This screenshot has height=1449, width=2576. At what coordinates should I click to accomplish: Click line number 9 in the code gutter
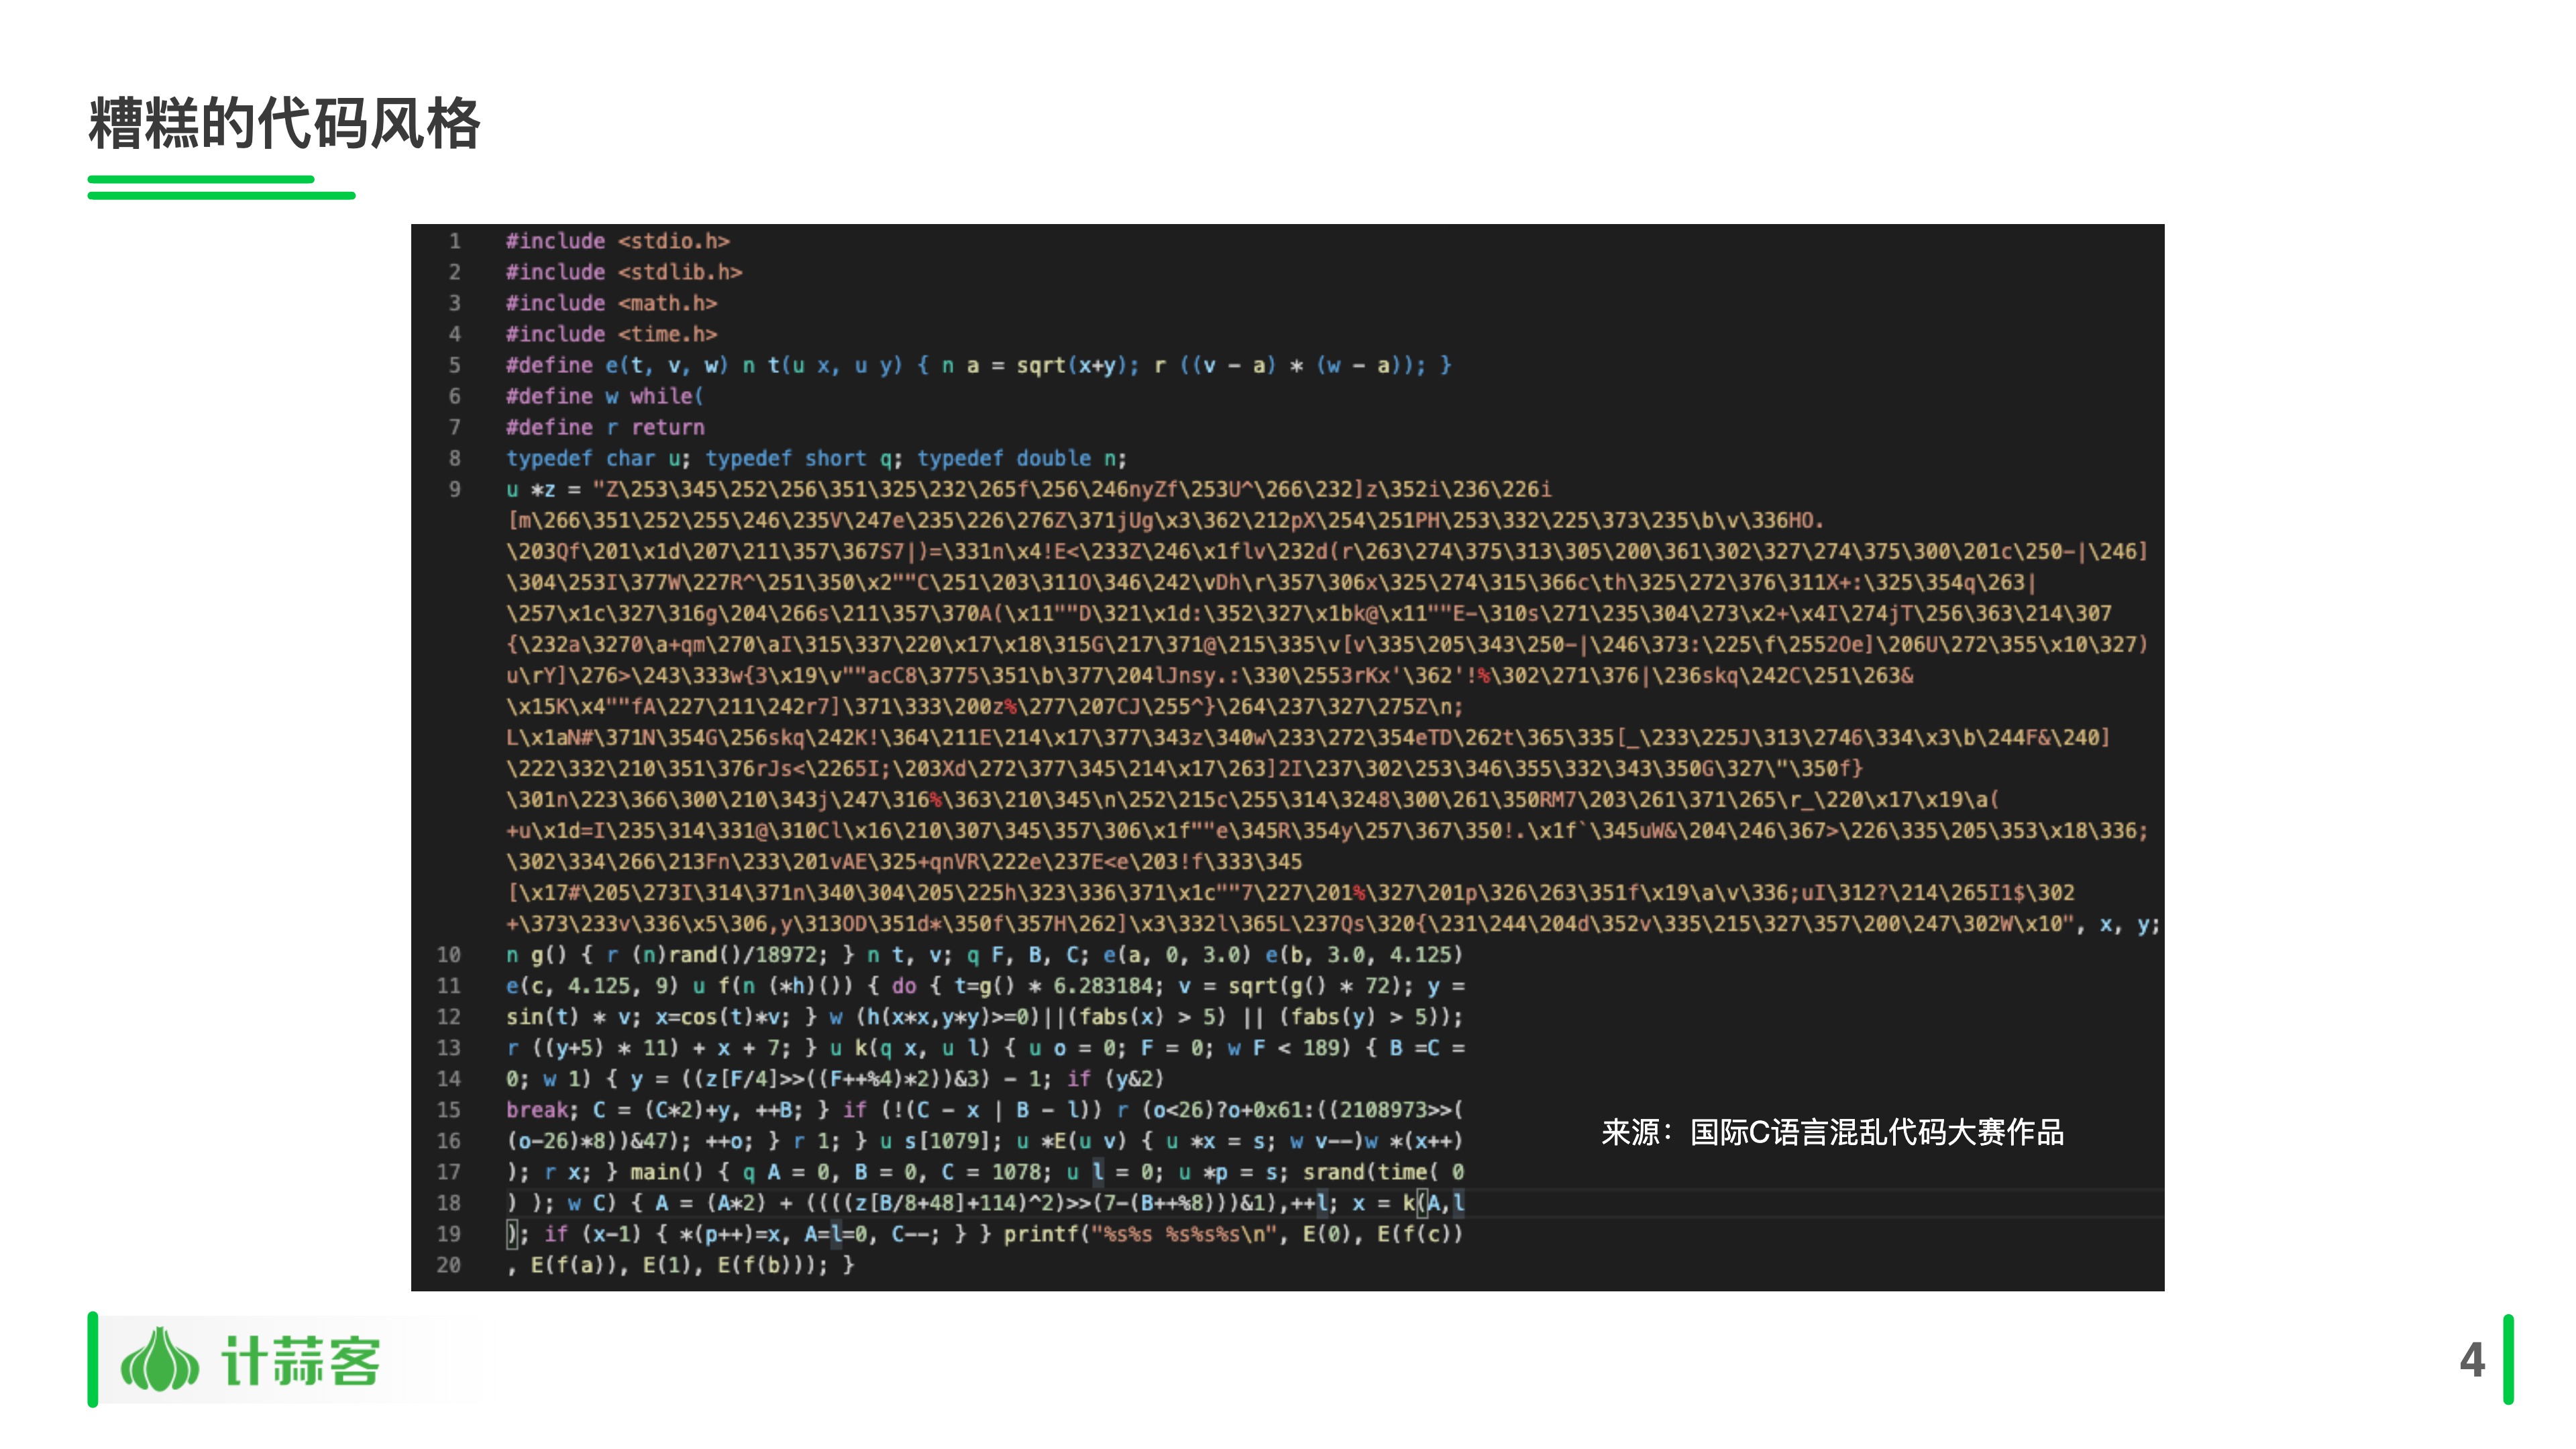pyautogui.click(x=455, y=489)
